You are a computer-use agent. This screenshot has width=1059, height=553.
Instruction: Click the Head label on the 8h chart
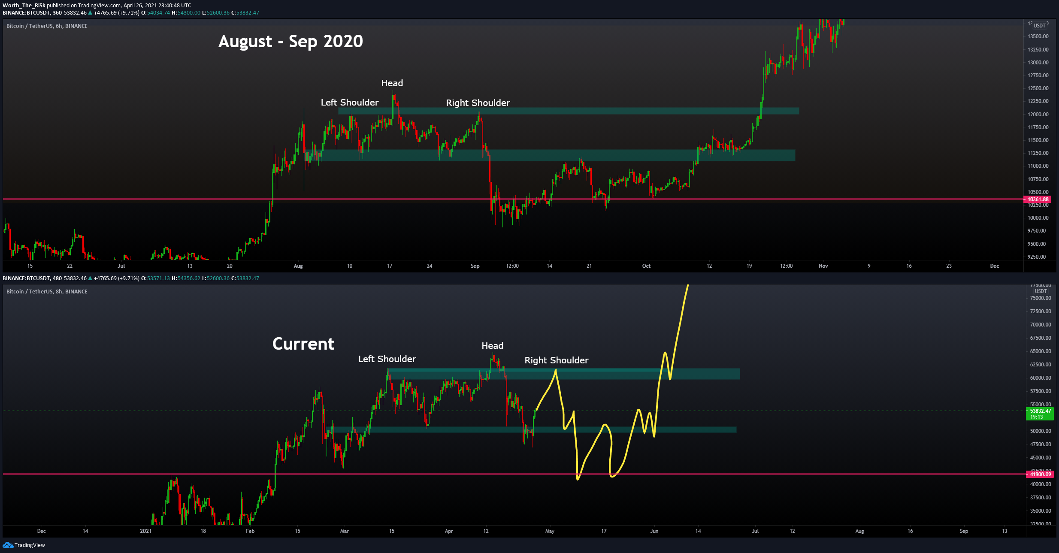click(493, 346)
